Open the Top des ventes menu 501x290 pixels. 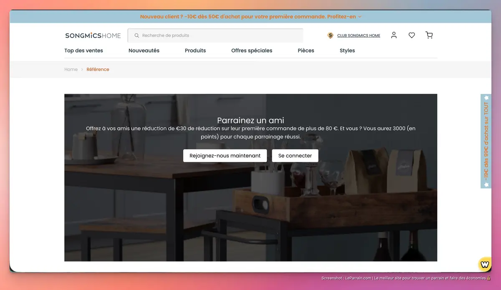point(83,50)
